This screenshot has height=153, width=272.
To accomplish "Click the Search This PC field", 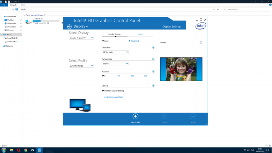I will pos(246,10).
